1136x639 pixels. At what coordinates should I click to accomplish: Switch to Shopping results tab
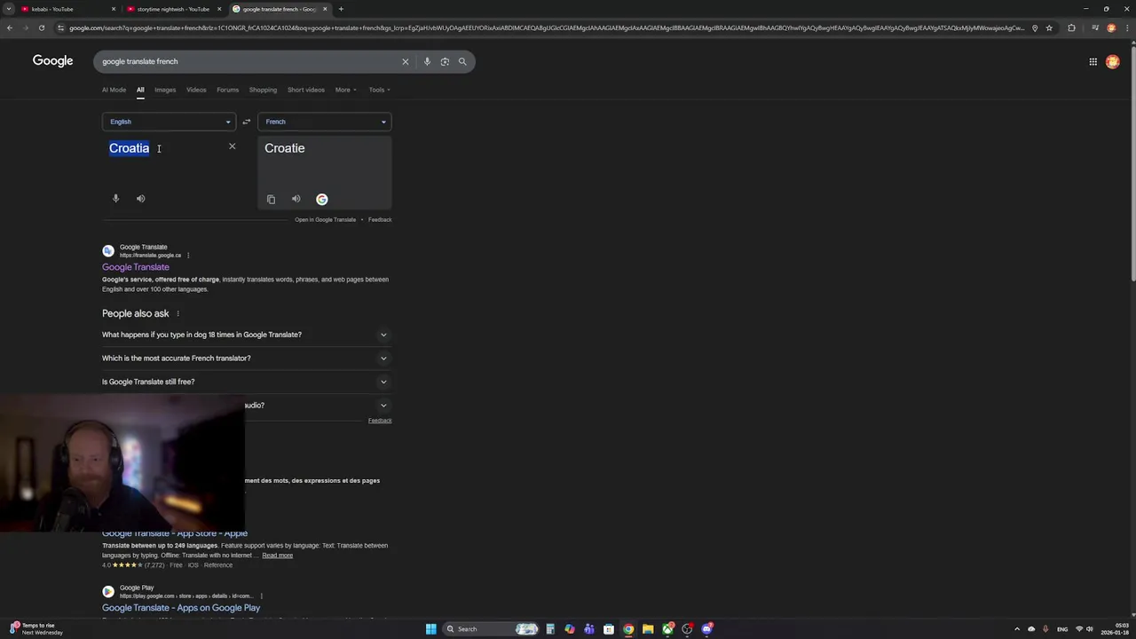coord(263,90)
